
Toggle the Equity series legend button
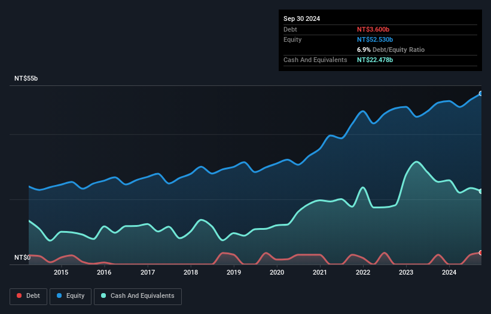71,296
